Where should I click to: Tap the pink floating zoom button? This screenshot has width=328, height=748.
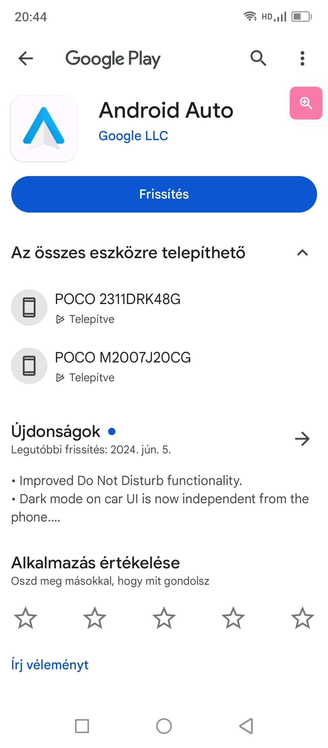pos(306,103)
